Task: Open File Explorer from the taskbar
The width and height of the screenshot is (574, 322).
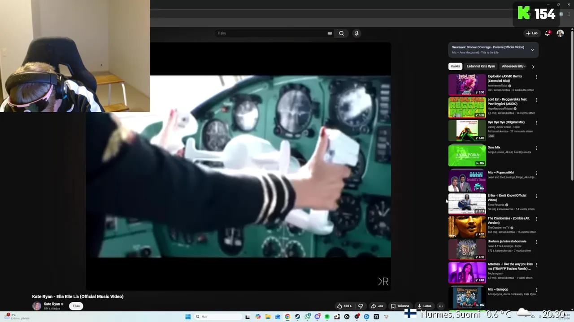Action: tap(268, 317)
